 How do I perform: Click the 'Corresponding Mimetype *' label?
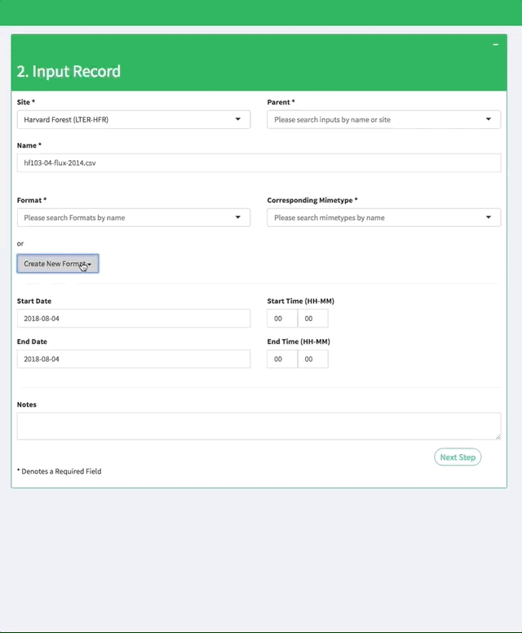point(312,200)
